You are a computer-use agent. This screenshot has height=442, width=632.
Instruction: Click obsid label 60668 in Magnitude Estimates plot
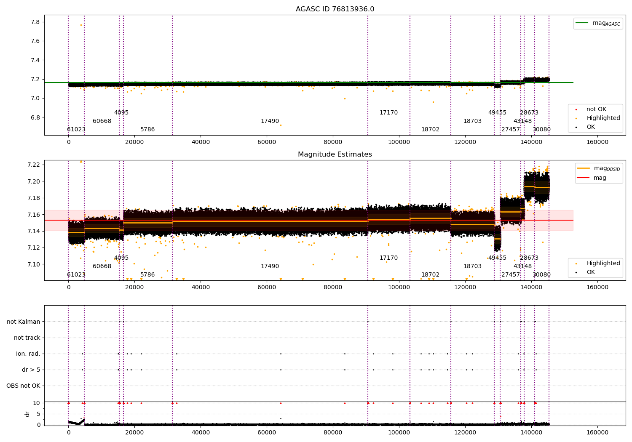[102, 266]
